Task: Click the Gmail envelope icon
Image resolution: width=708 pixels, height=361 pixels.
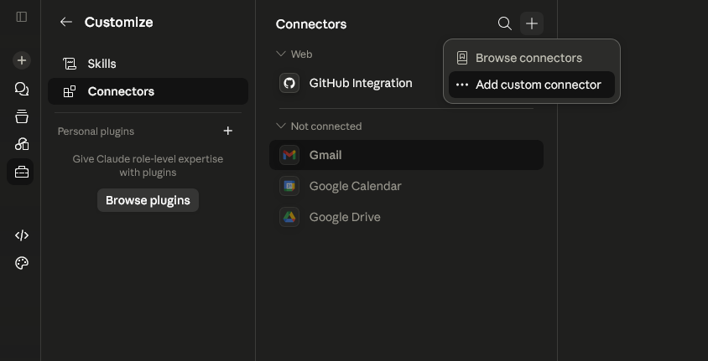Action: pos(289,155)
